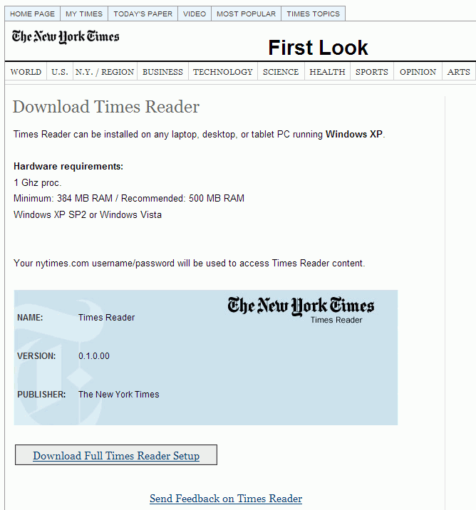Image resolution: width=476 pixels, height=510 pixels.
Task: Click the '1 Ghz proc.' line
Action: pyautogui.click(x=38, y=182)
